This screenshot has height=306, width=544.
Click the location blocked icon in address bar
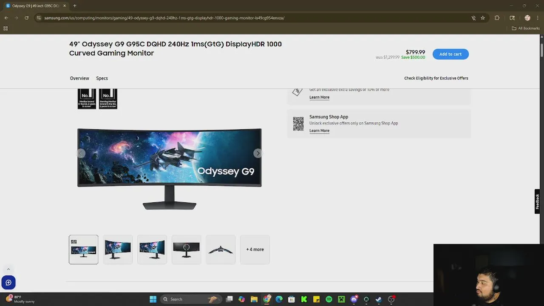[x=473, y=18]
